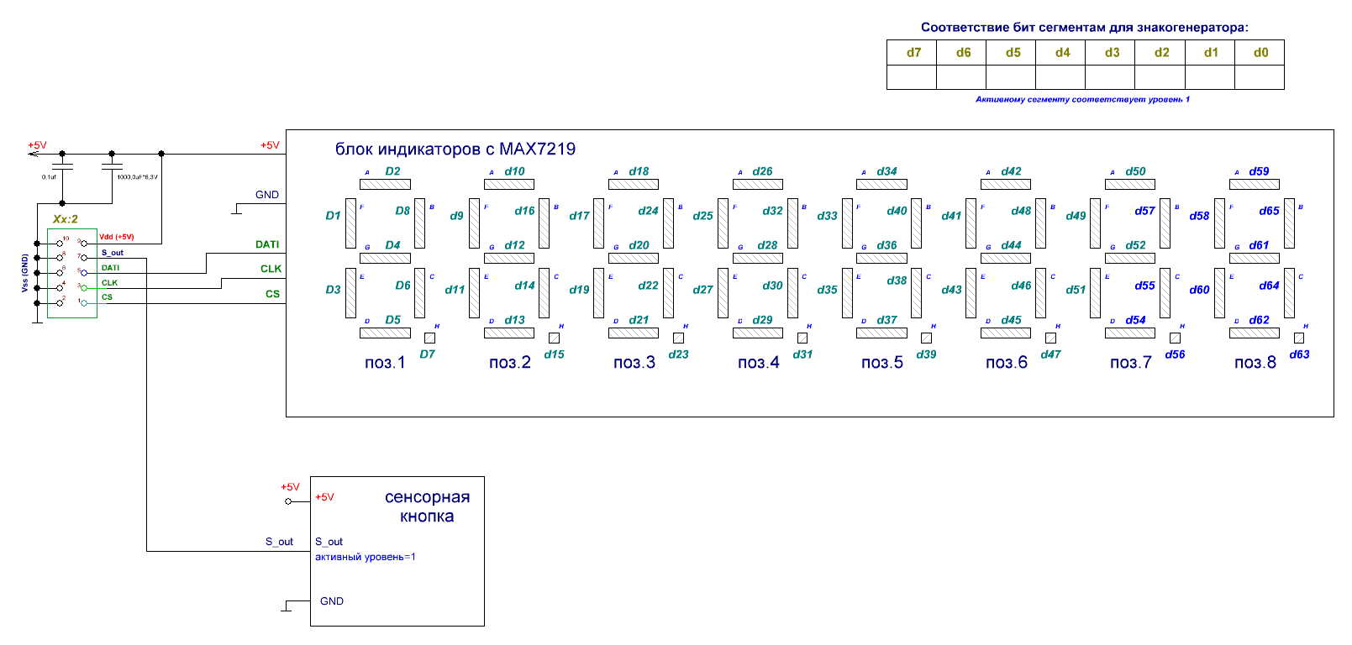Select the 0.1uF capacitor symbol
The width and height of the screenshot is (1352, 645).
pos(62,166)
